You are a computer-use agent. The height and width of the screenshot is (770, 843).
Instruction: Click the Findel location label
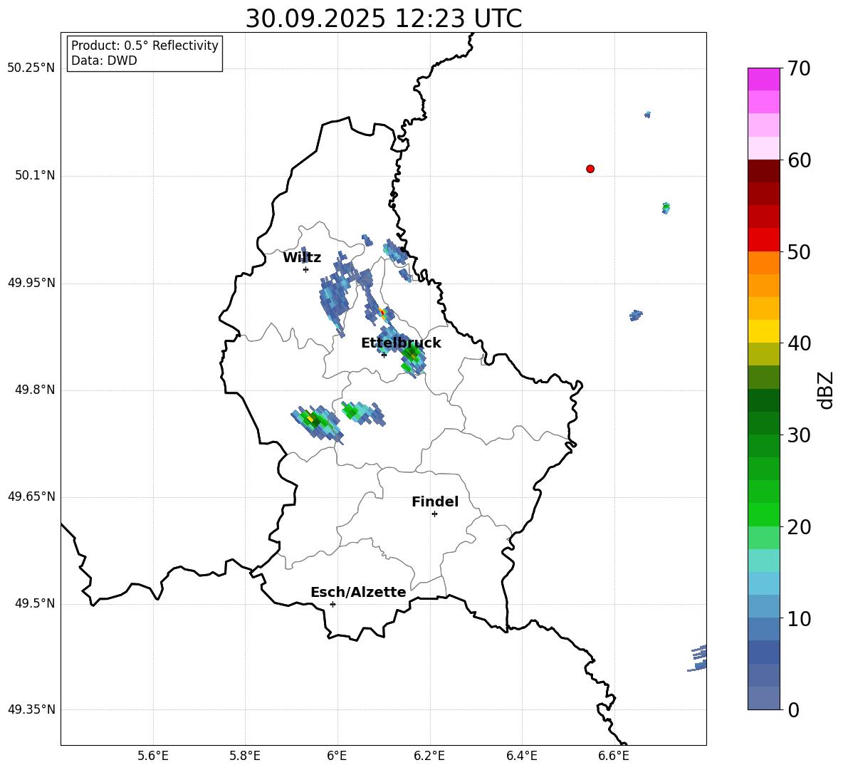pyautogui.click(x=435, y=501)
